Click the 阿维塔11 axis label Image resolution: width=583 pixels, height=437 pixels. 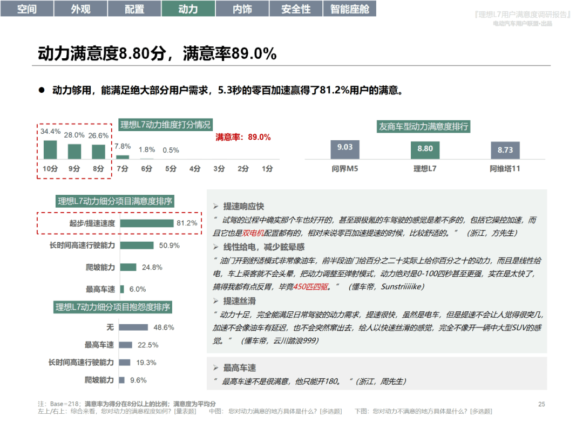(x=505, y=169)
